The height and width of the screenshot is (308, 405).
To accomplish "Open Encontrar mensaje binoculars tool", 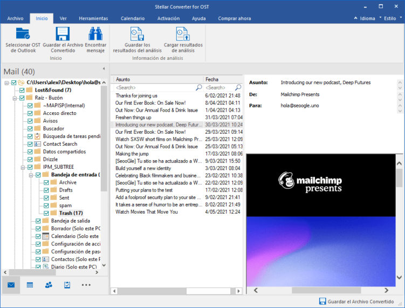I will pos(95,33).
